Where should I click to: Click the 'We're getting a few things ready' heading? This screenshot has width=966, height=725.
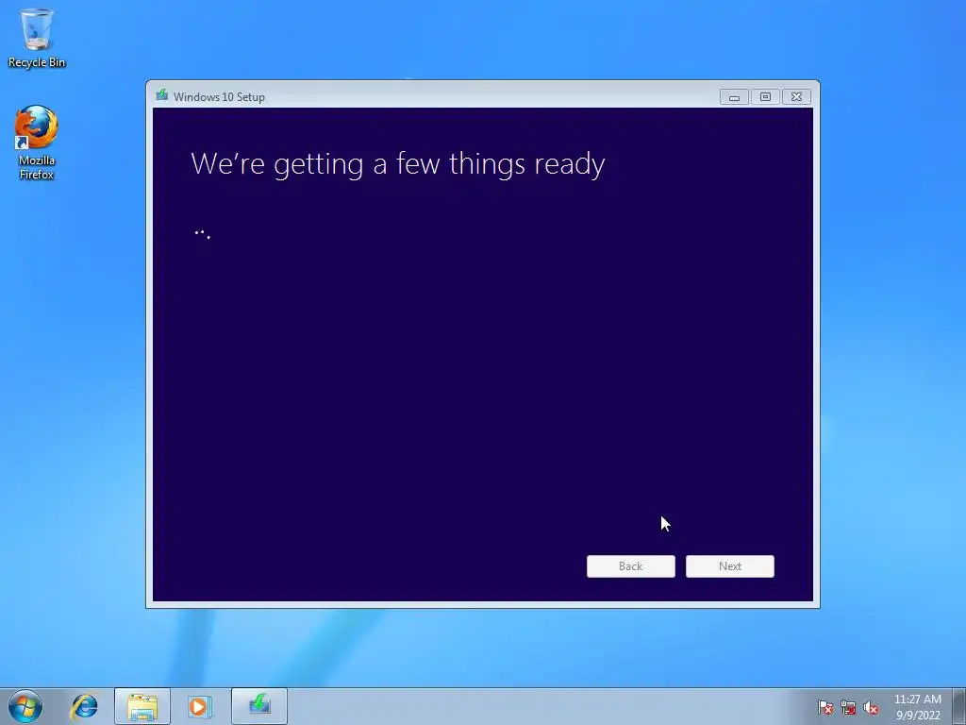[398, 164]
